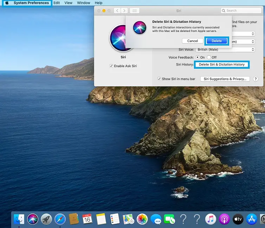Open Siri Suggestions & Privacy button

(225, 79)
